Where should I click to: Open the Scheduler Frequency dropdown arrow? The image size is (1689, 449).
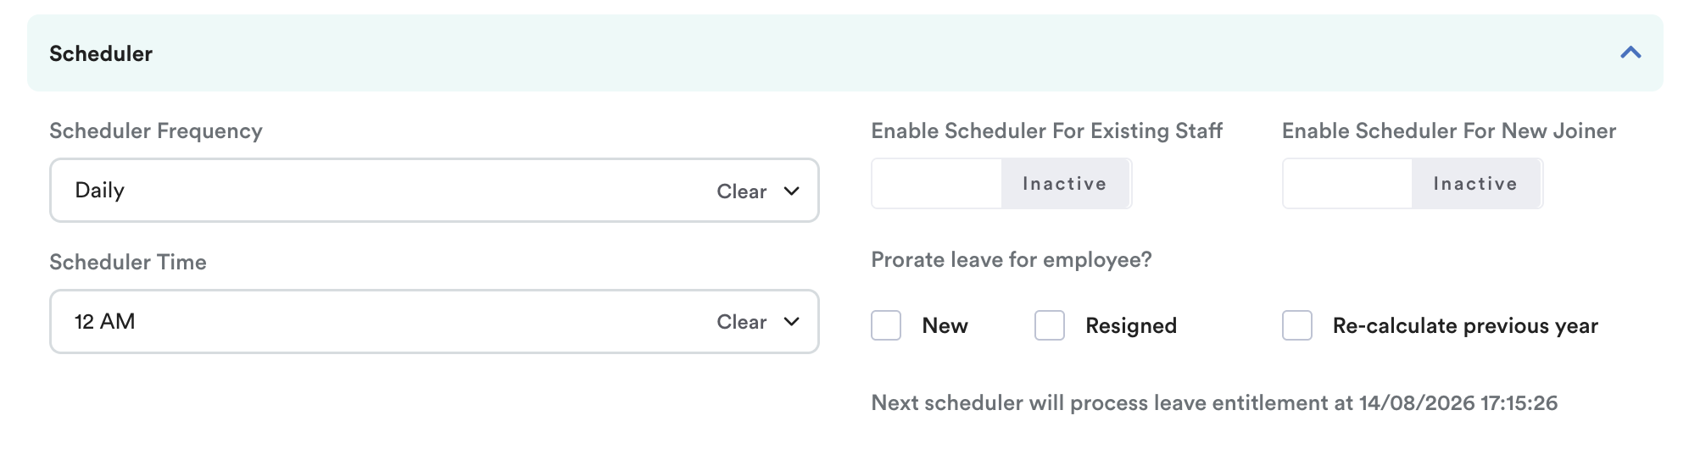pos(791,191)
